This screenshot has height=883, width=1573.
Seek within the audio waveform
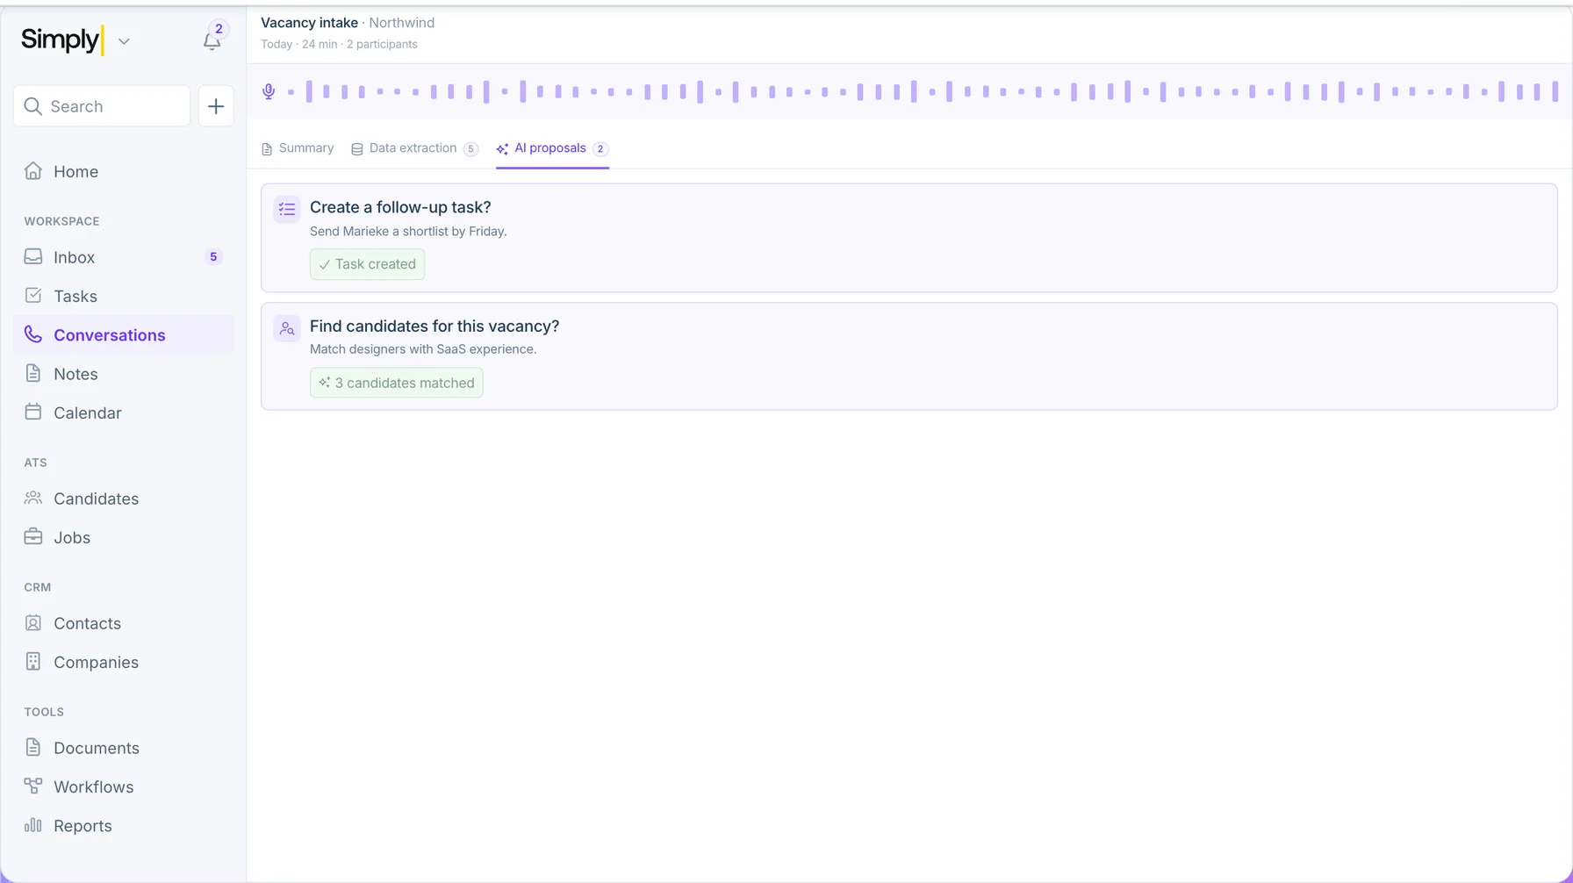coord(922,91)
